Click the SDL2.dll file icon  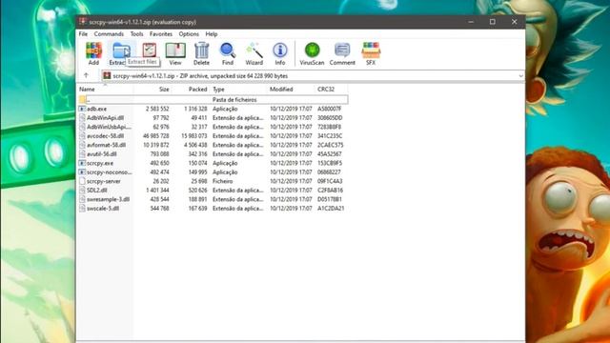coord(82,191)
